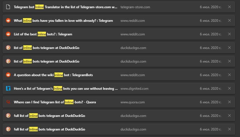Viewport: 240px width, 137px height.
Task: Click the date in the 'List of the best inline bots' row
Action: pyautogui.click(x=210, y=34)
